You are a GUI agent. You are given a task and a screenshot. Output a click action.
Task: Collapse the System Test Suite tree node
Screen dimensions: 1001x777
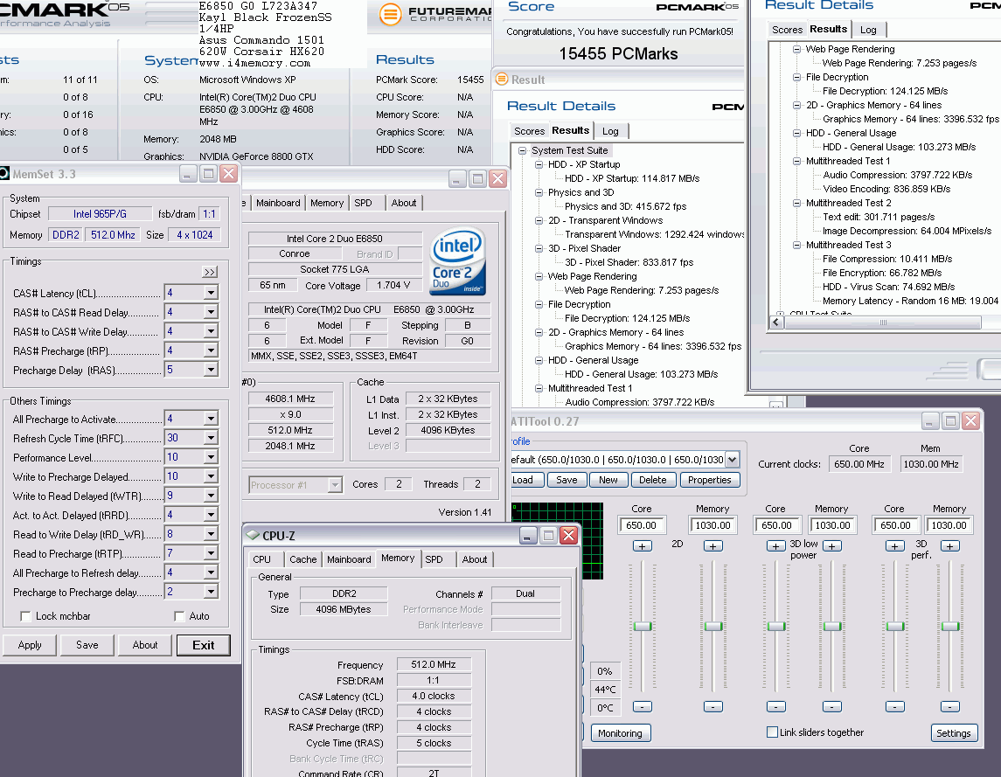(x=523, y=150)
